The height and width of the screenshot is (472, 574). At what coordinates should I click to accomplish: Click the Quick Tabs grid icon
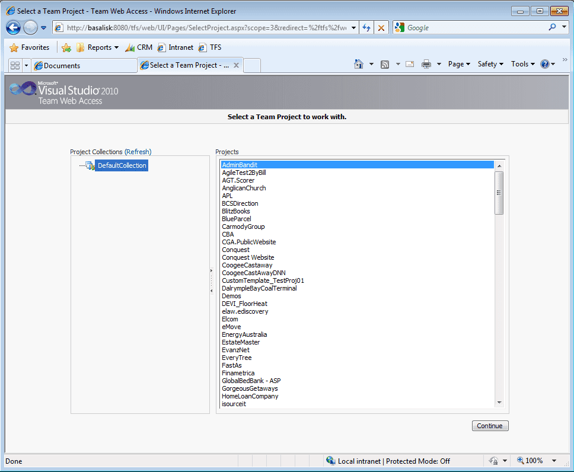[x=15, y=65]
